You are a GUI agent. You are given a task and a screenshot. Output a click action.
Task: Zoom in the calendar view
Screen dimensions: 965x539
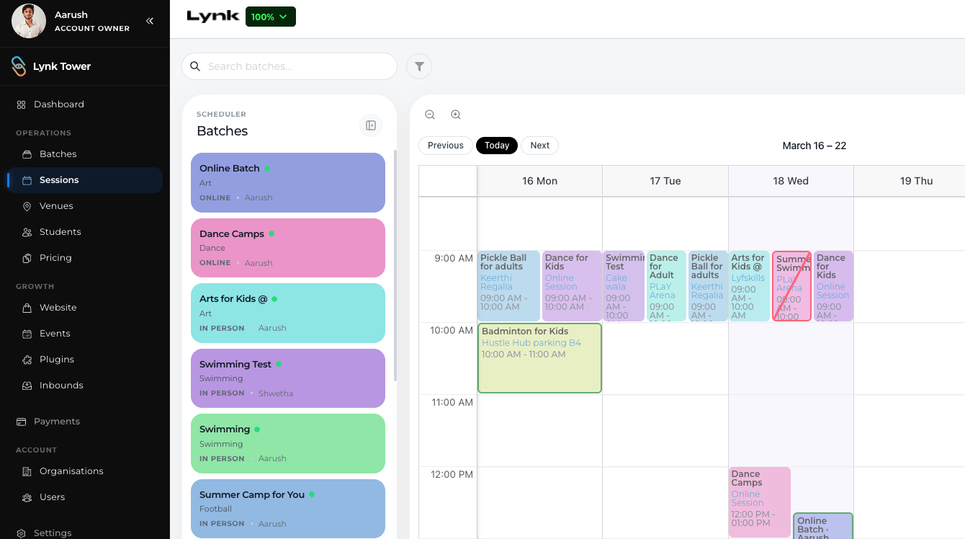[x=456, y=115]
